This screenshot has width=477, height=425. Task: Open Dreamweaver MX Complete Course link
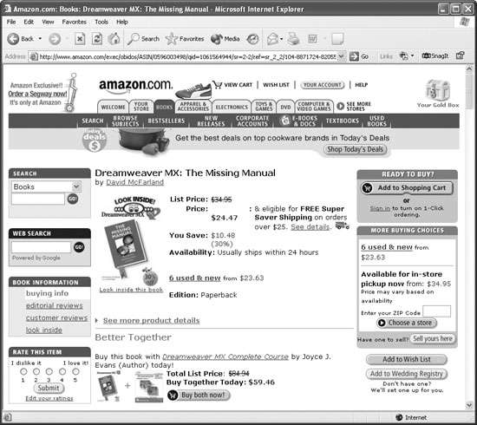point(225,356)
